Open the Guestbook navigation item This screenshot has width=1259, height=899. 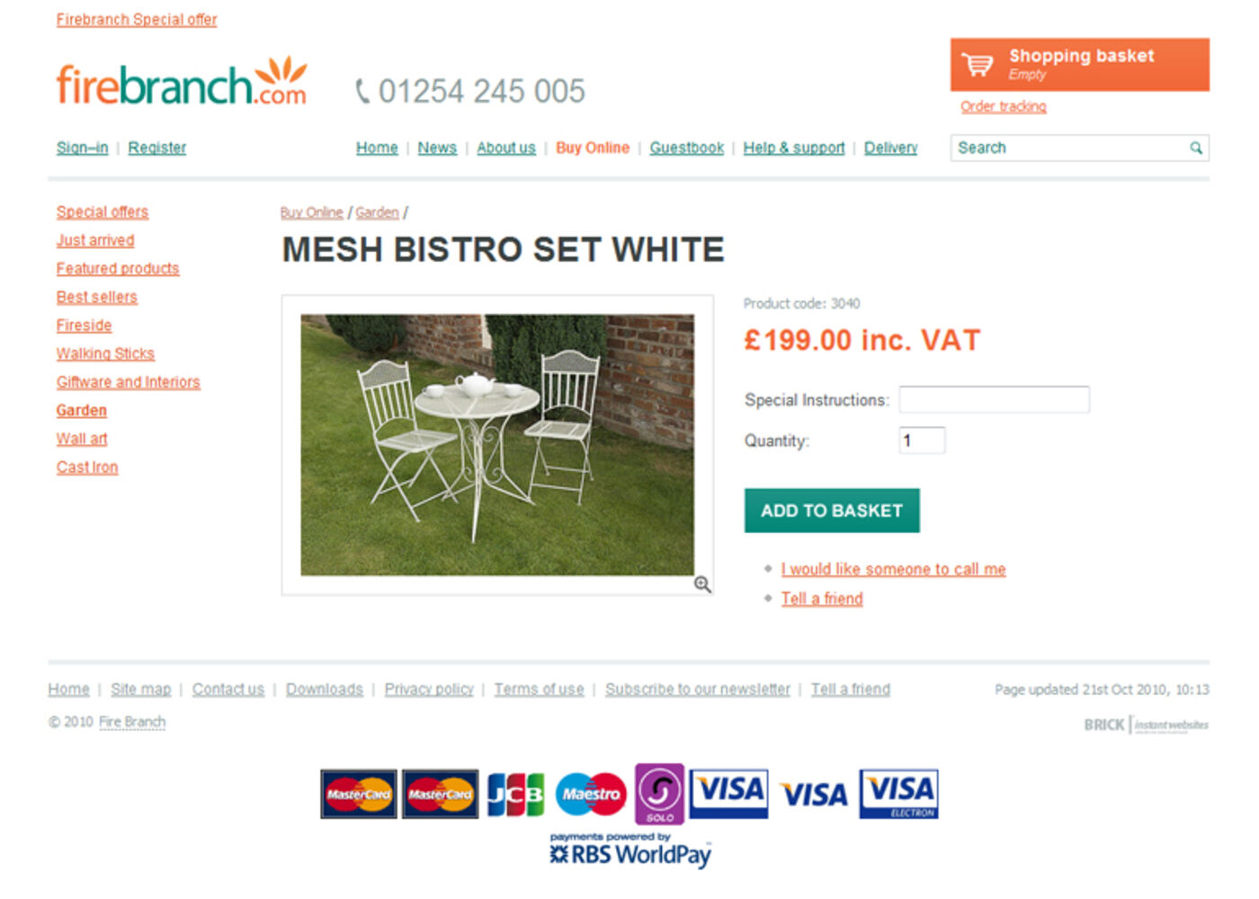(x=687, y=148)
